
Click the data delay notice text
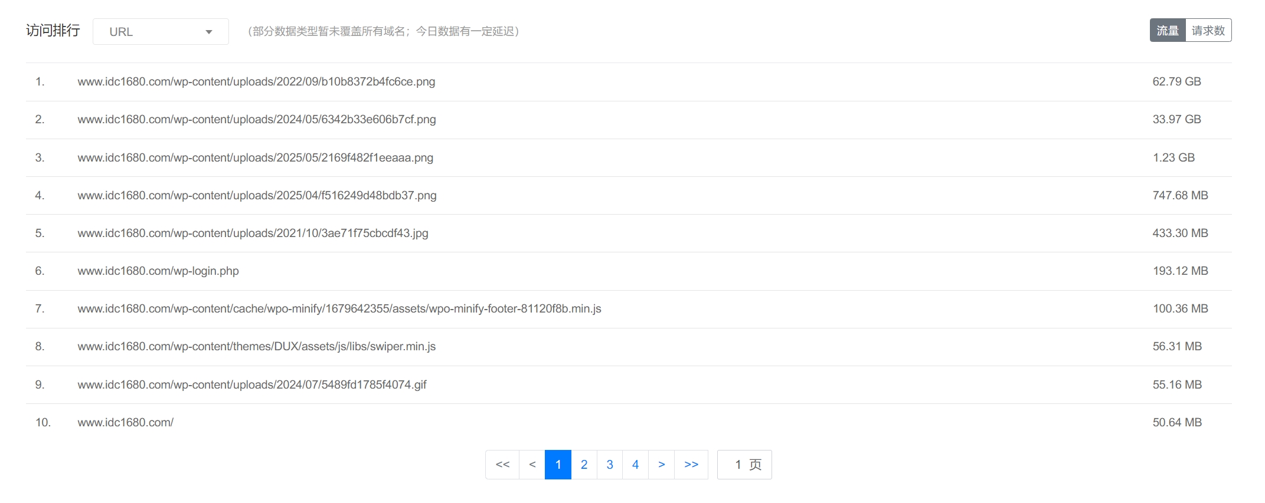tap(383, 31)
